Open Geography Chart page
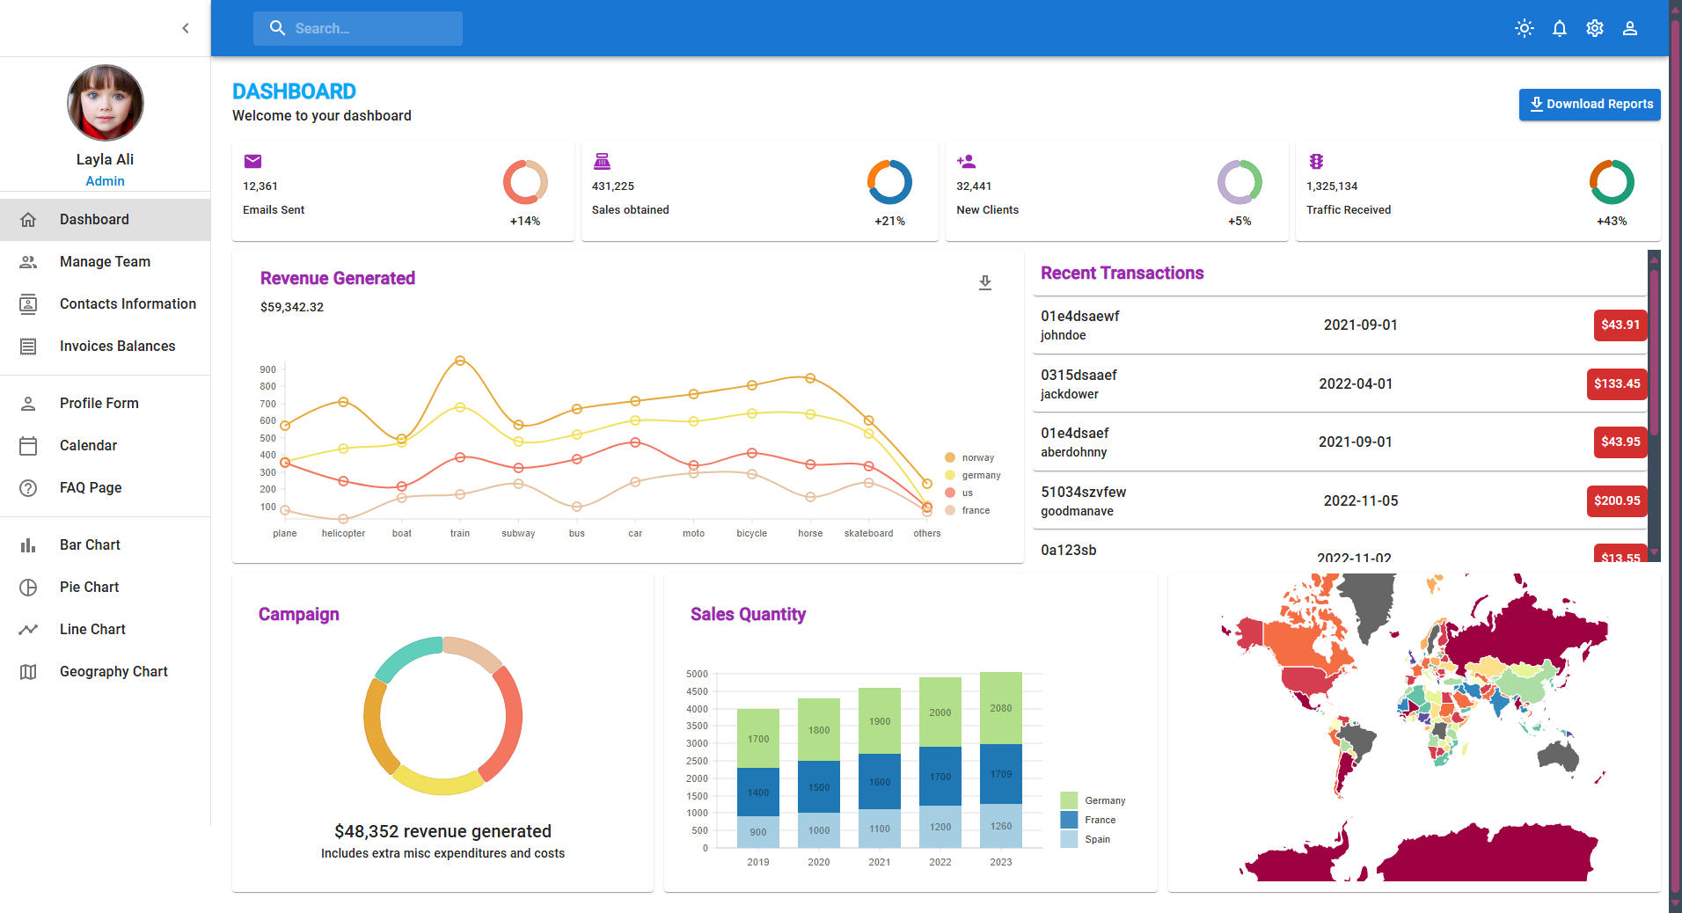This screenshot has width=1682, height=913. pos(106,672)
